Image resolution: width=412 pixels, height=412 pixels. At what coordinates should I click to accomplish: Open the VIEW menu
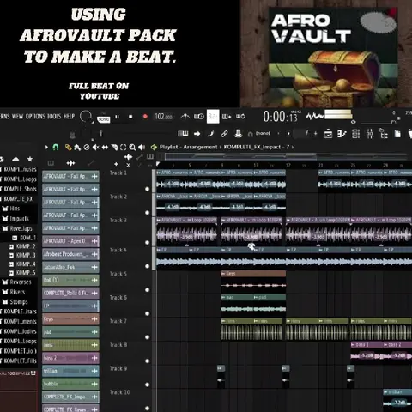tap(17, 117)
